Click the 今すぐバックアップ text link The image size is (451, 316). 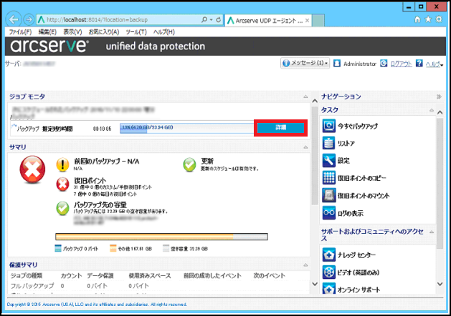pos(358,126)
